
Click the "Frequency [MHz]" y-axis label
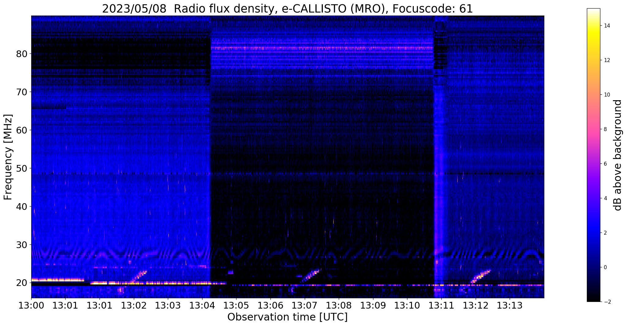pos(8,157)
